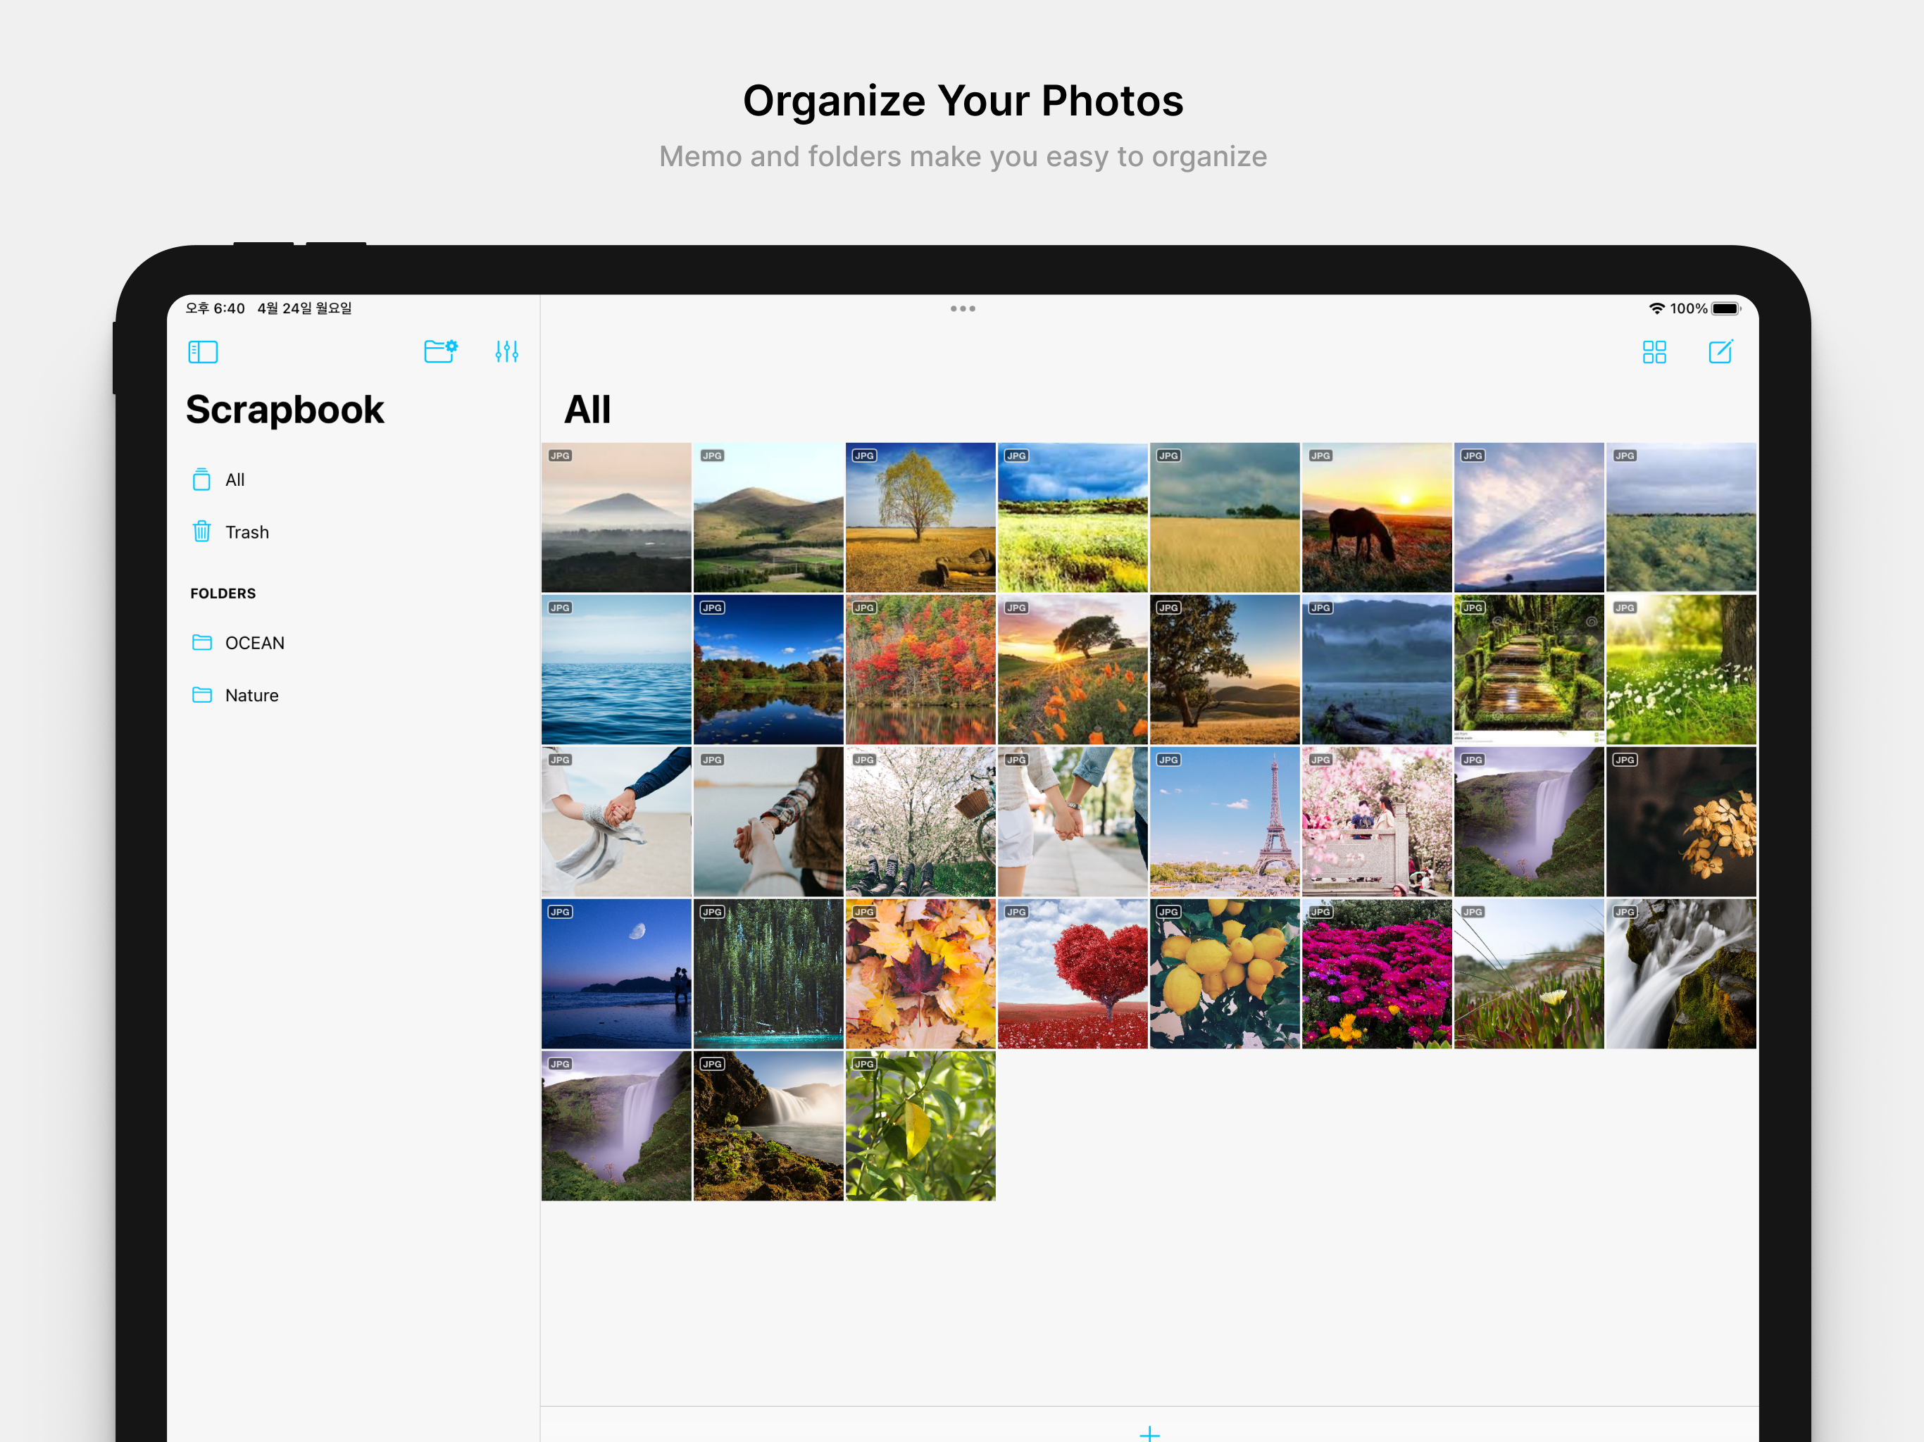
Task: Open the horse at sunset photo
Action: click(1376, 517)
